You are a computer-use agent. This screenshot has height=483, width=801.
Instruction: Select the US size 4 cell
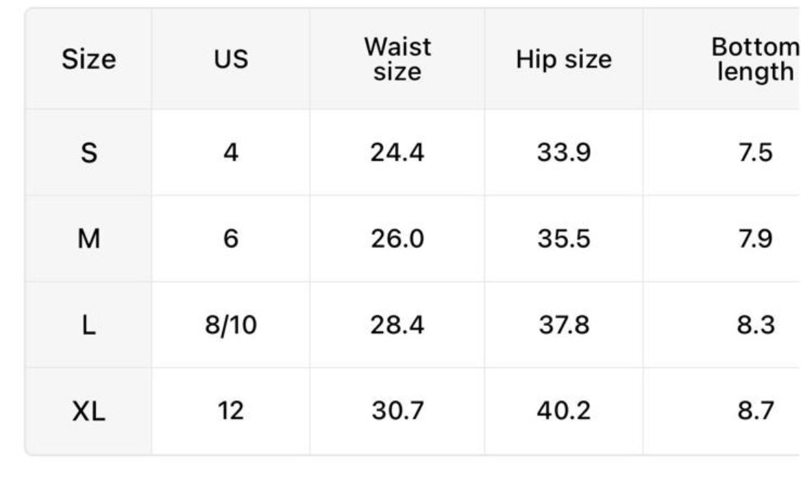click(x=230, y=152)
